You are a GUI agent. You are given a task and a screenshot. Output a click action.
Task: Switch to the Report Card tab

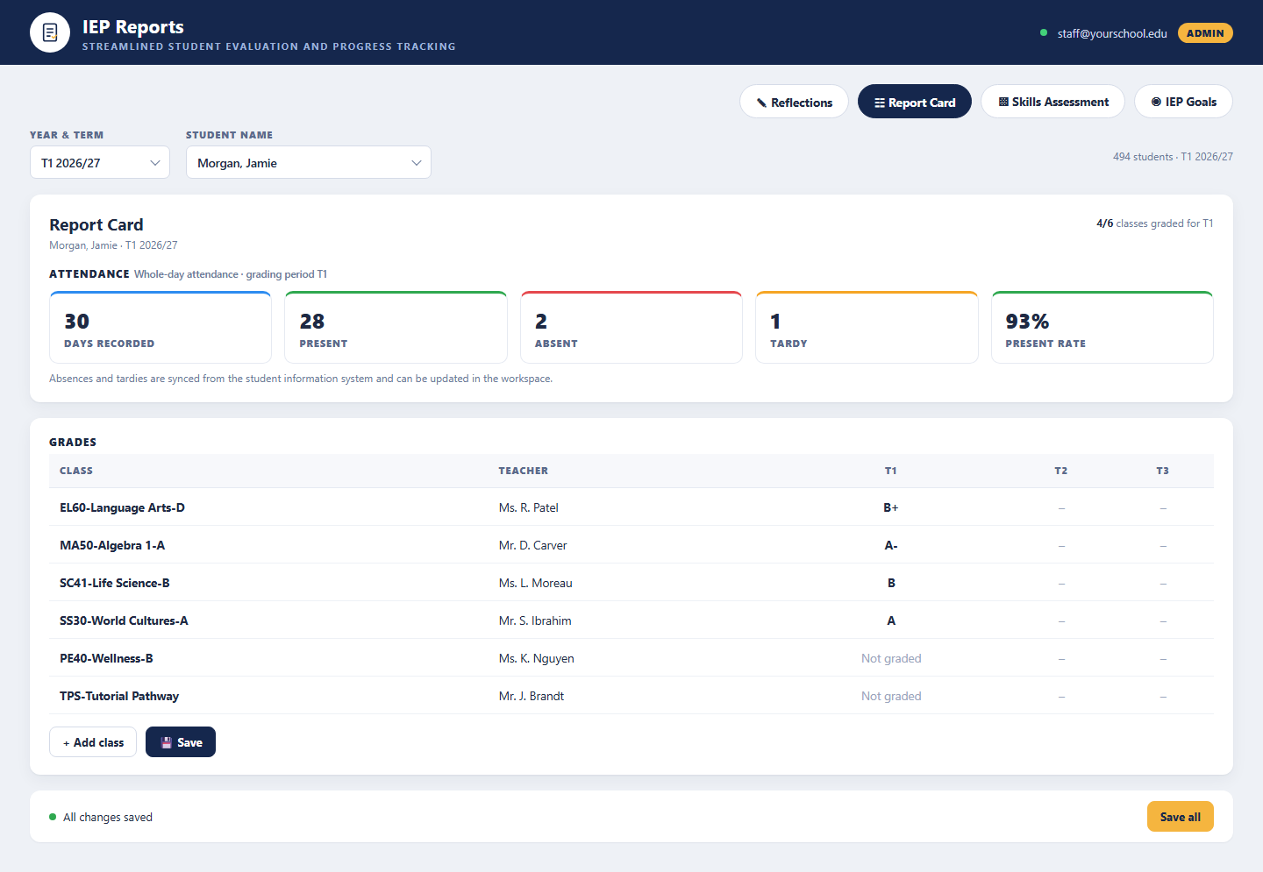pyautogui.click(x=915, y=102)
